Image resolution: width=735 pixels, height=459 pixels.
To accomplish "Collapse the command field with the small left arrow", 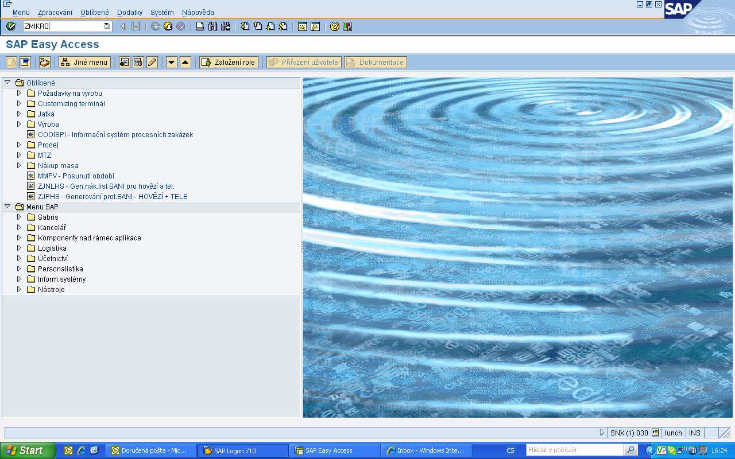I will [x=122, y=26].
